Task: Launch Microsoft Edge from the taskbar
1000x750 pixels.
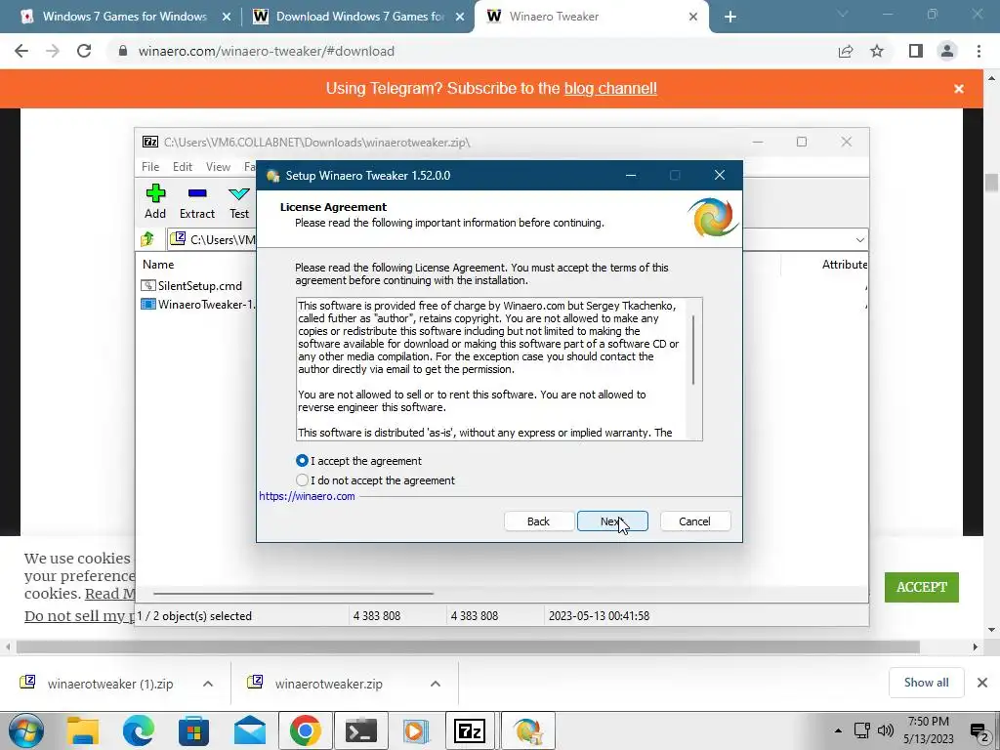Action: pos(139,730)
